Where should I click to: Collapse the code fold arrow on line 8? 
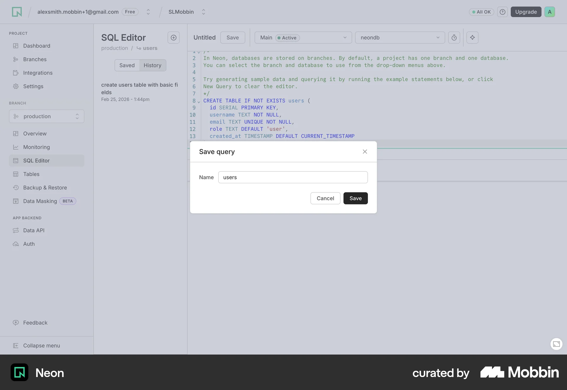(x=199, y=102)
